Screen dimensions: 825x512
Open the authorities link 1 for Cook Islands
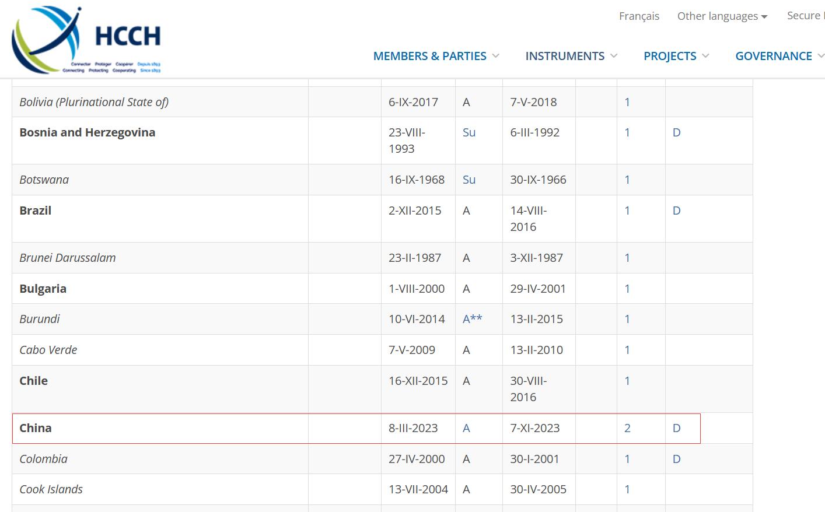(627, 489)
